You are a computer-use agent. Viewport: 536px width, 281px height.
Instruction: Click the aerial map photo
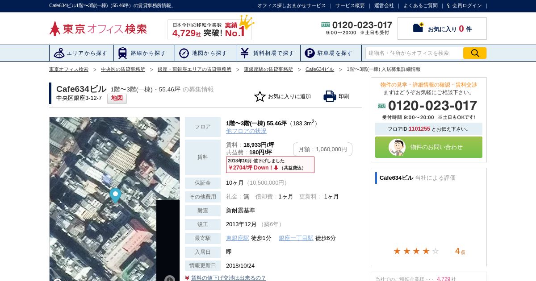coord(114,199)
